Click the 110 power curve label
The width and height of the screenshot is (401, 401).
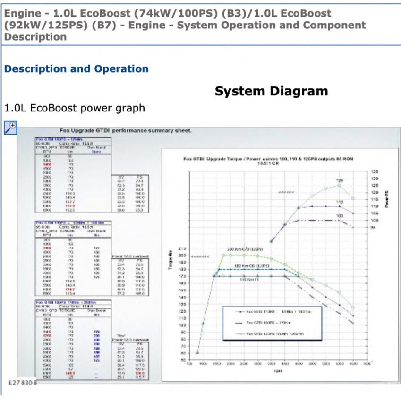click(x=339, y=202)
